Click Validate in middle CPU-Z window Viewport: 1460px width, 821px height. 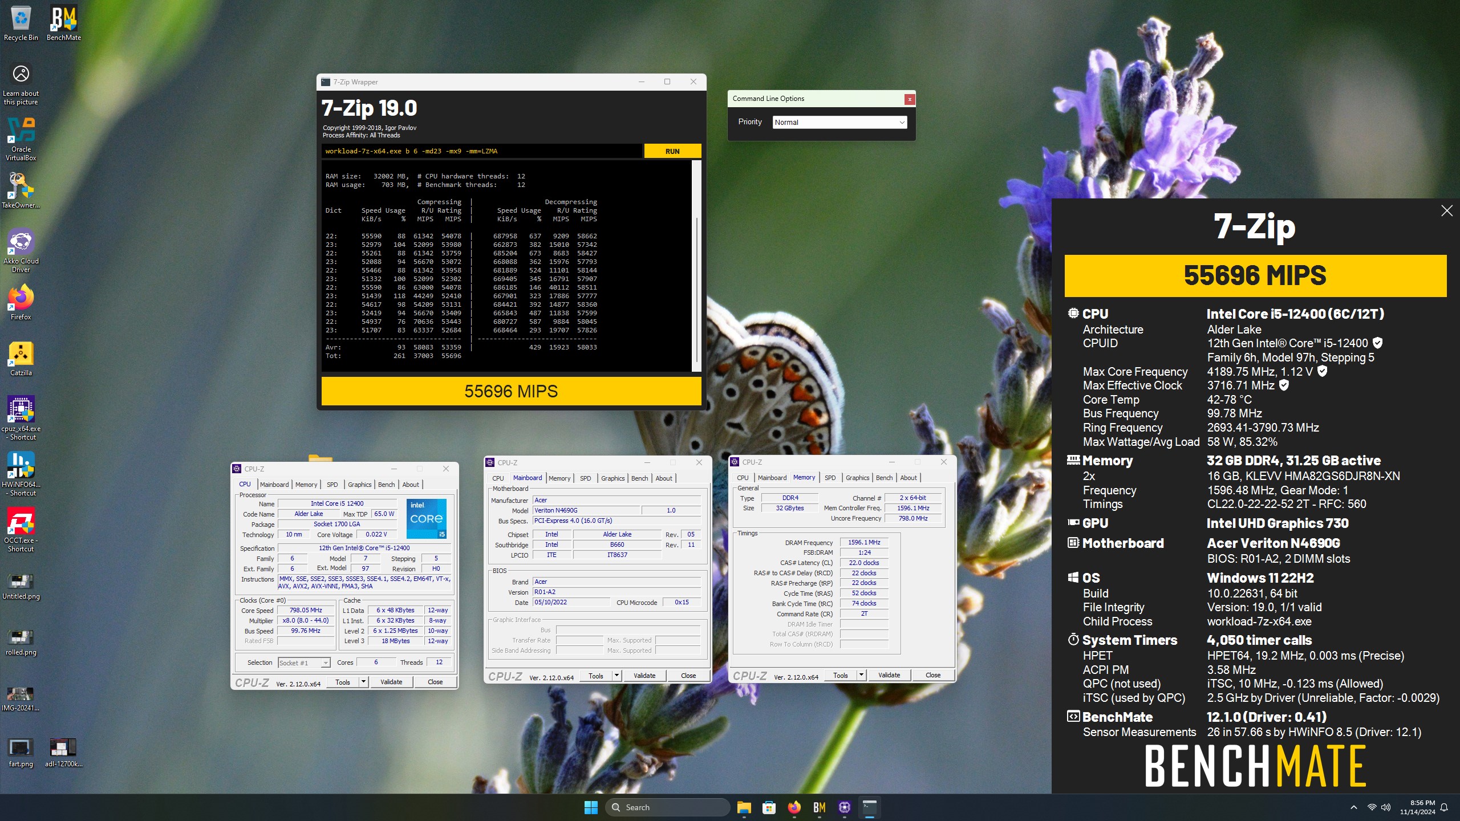click(x=644, y=676)
